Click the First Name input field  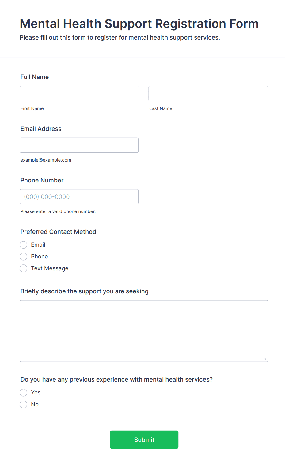(79, 93)
